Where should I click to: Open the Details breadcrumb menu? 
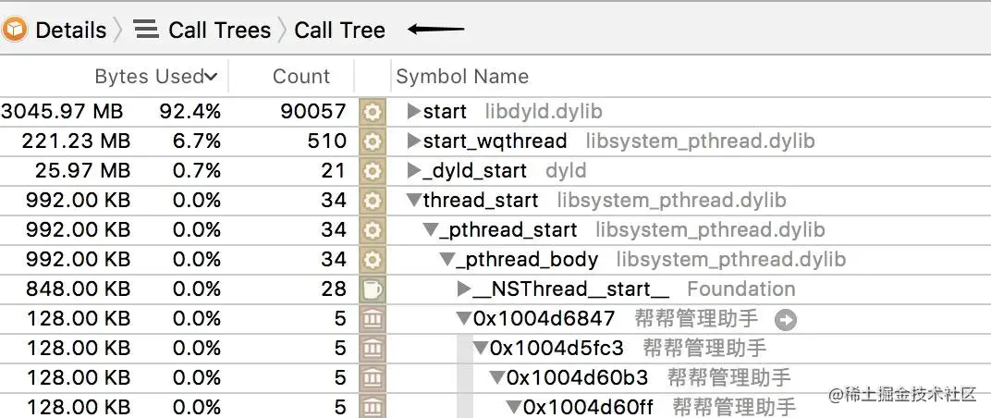(71, 30)
